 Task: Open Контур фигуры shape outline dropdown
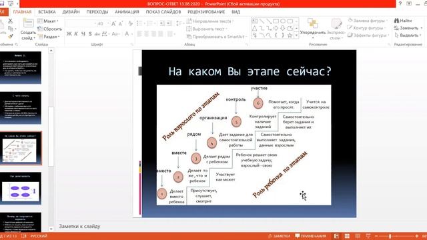coord(367,28)
